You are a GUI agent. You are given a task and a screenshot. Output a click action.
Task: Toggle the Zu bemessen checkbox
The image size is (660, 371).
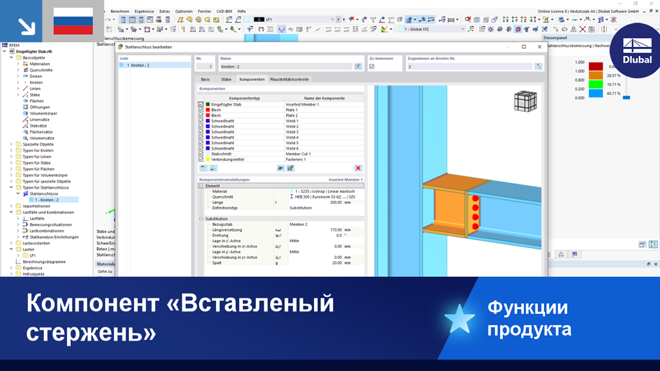click(371, 68)
